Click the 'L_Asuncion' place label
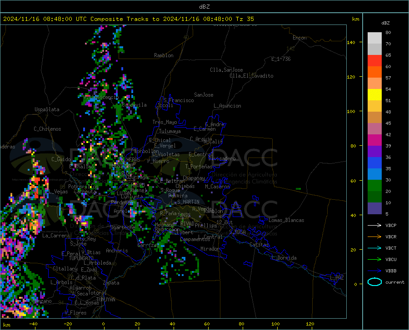 pyautogui.click(x=227, y=106)
